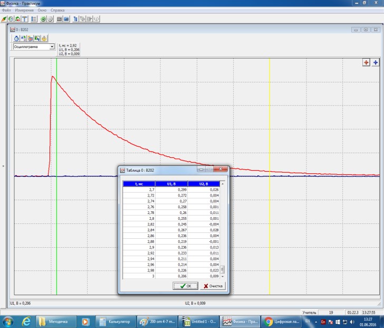The height and width of the screenshot is (328, 384).
Task: Click the green globe clock toolbar icon
Action: tap(11, 19)
